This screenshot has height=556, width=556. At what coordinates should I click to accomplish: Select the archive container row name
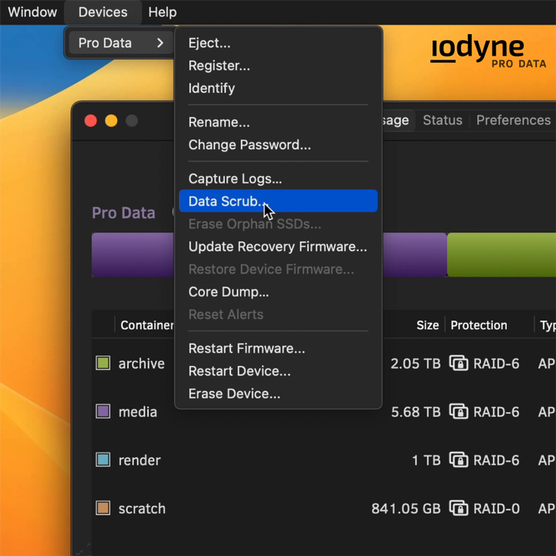click(141, 364)
